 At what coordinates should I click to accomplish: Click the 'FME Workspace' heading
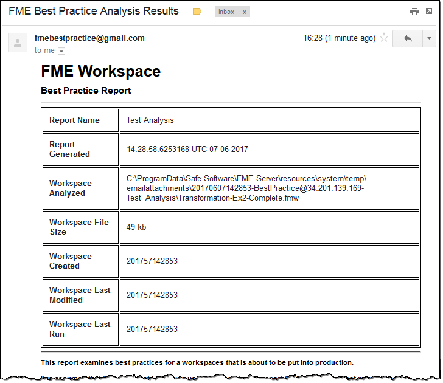coord(101,71)
